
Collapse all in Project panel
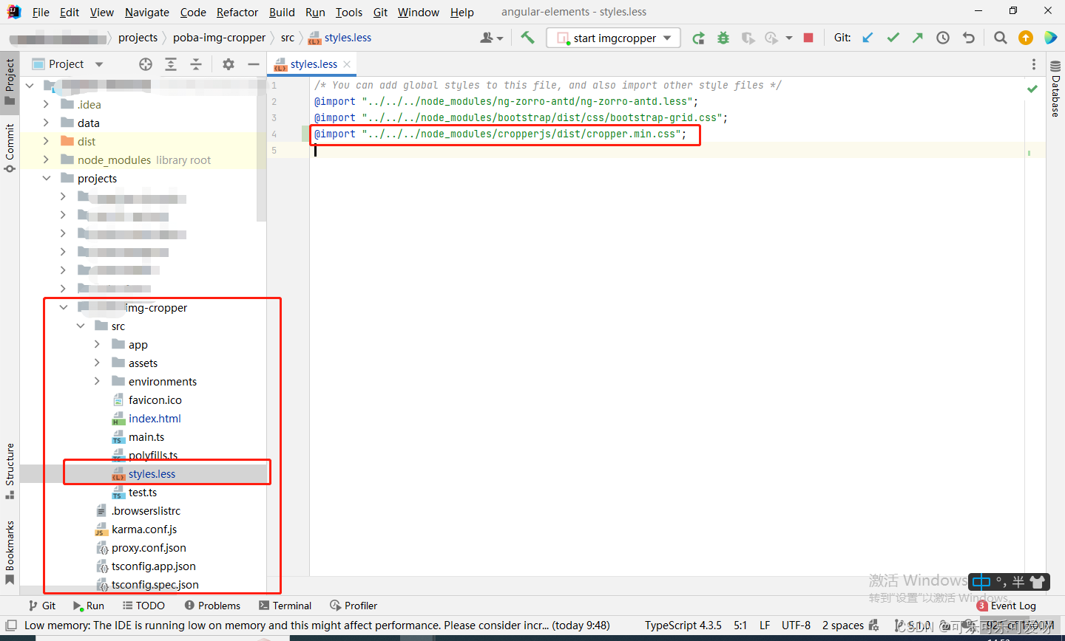pos(196,64)
